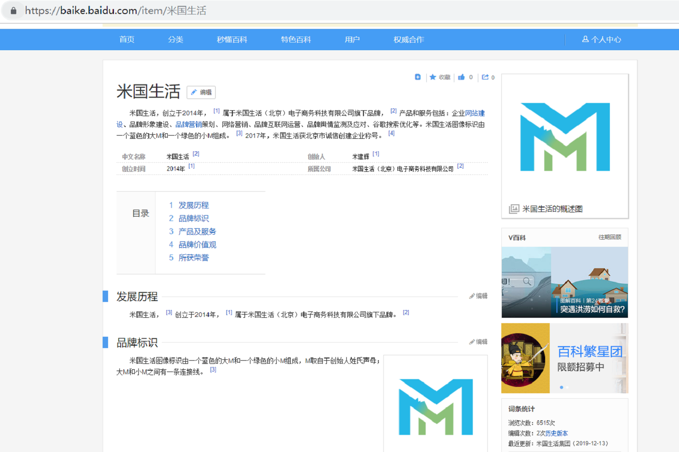This screenshot has width=679, height=452.
Task: Click the 米国生活的概述图 caption
Action: click(x=552, y=209)
